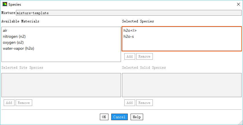Choose oxygen (o2) from Available Materials

pos(13,42)
